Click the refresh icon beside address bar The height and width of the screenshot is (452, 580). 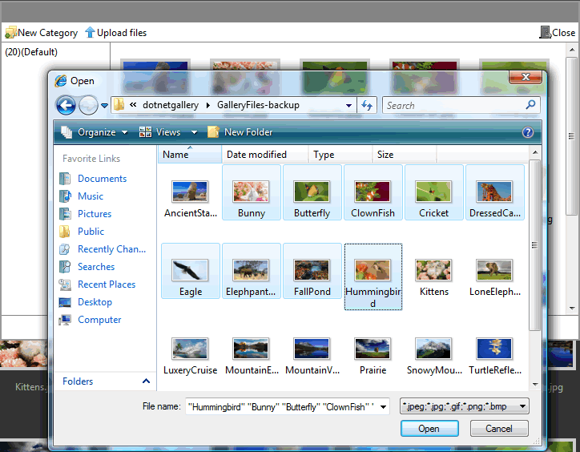point(368,105)
